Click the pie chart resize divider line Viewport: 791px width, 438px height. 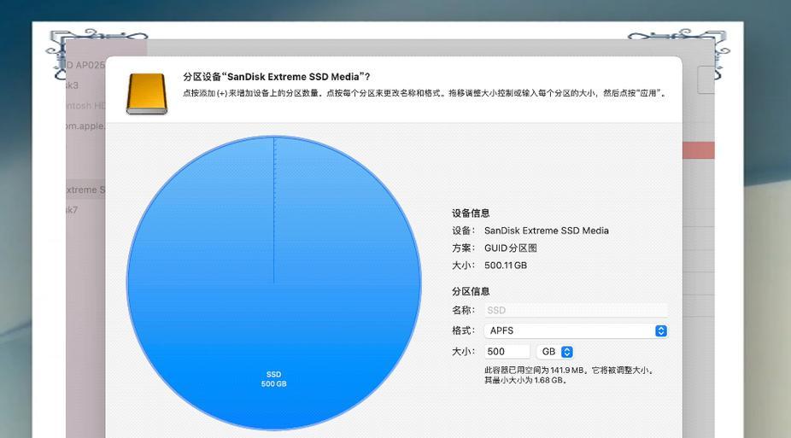[x=274, y=210]
